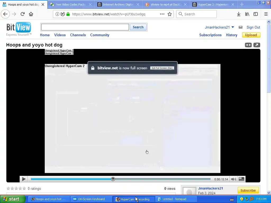271x203 pixels.
Task: Reload the current page
Action: (23, 14)
